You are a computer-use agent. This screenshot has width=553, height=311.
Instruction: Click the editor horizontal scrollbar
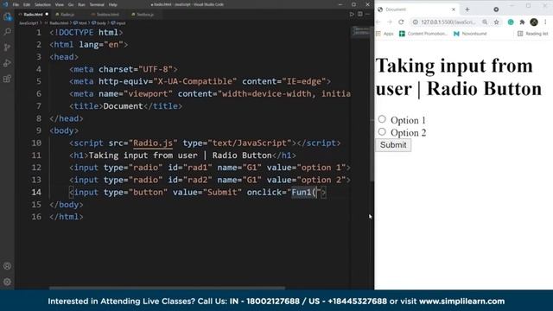167,288
